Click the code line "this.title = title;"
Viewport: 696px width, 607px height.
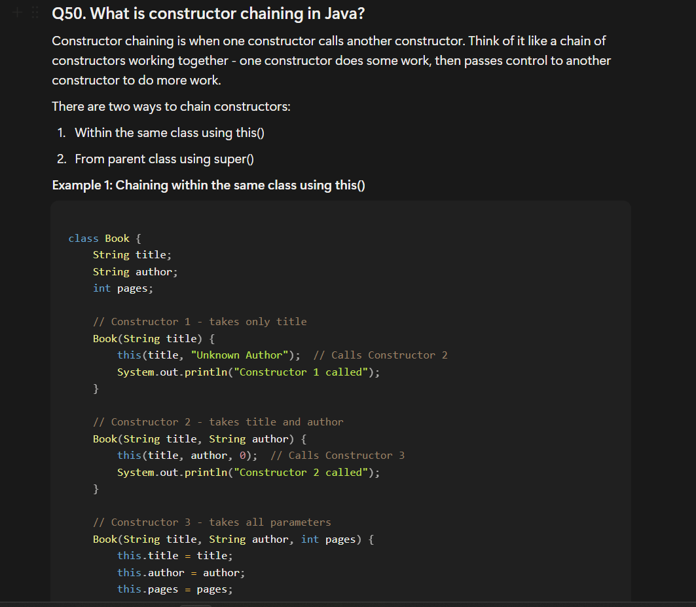pos(175,556)
